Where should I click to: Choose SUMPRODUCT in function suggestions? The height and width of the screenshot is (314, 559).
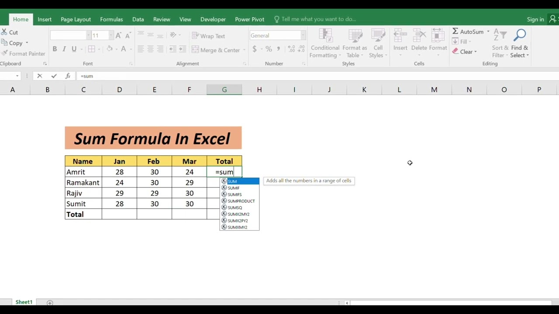[239, 201]
